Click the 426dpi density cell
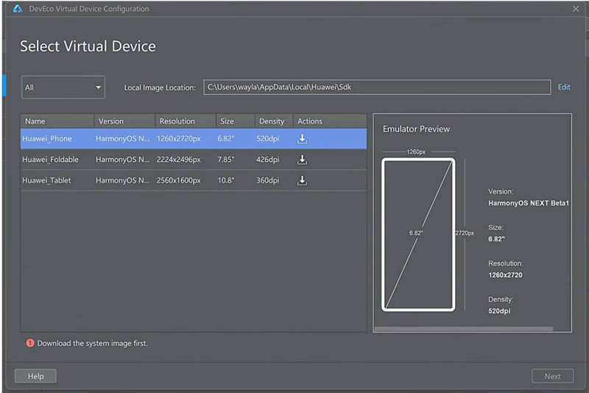The image size is (589, 393). (x=268, y=160)
